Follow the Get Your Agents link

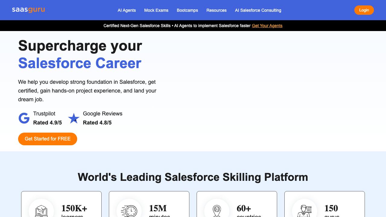[267, 26]
